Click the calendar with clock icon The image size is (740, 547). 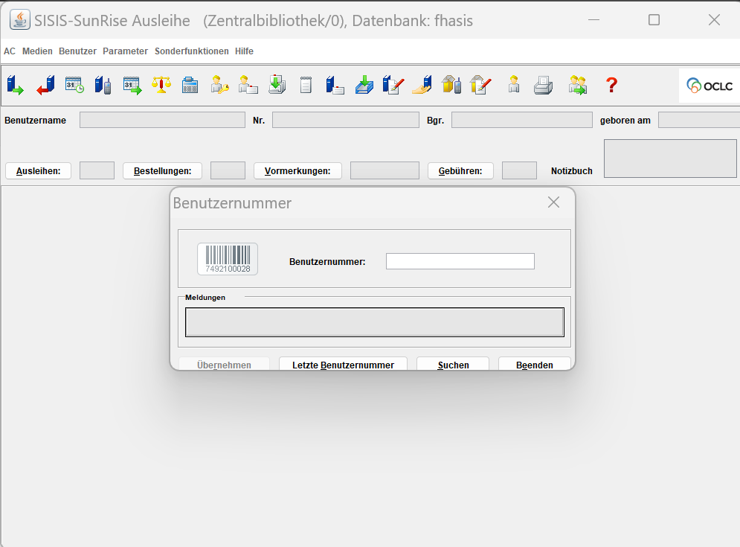pyautogui.click(x=74, y=85)
